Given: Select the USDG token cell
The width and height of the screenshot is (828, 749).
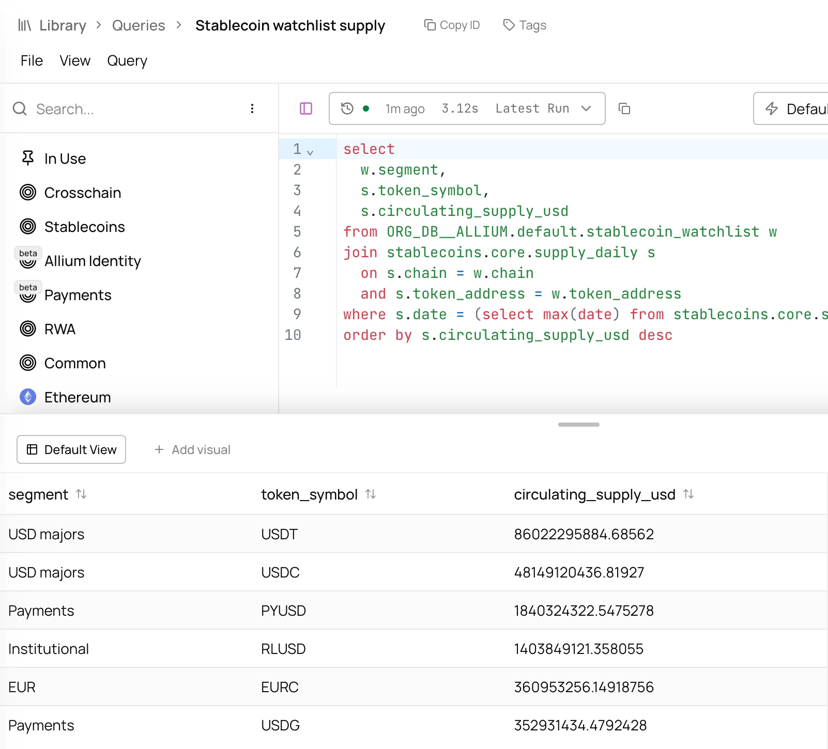Looking at the screenshot, I should coord(281,725).
